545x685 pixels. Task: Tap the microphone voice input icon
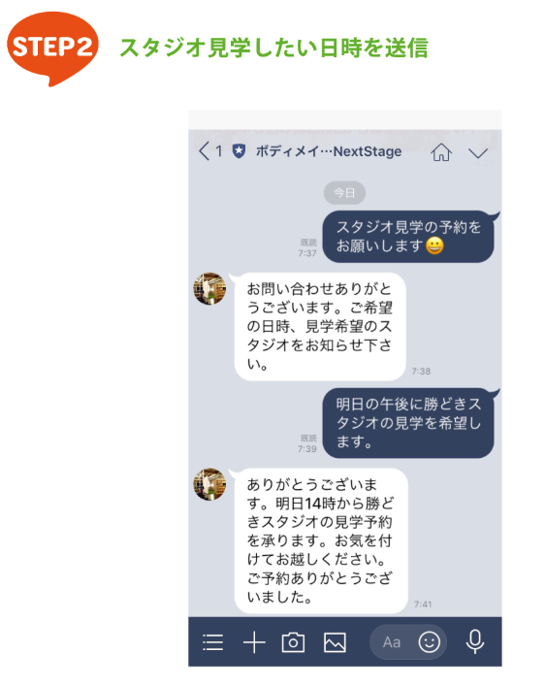(475, 641)
